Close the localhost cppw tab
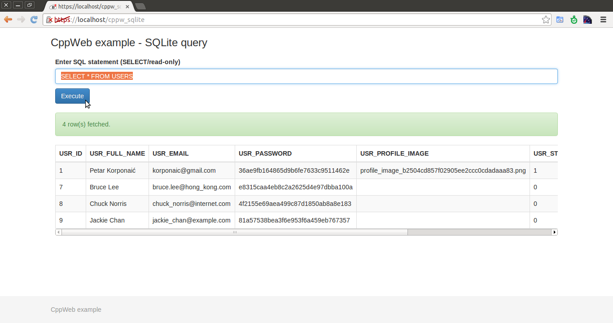This screenshot has height=323, width=613. [127, 7]
